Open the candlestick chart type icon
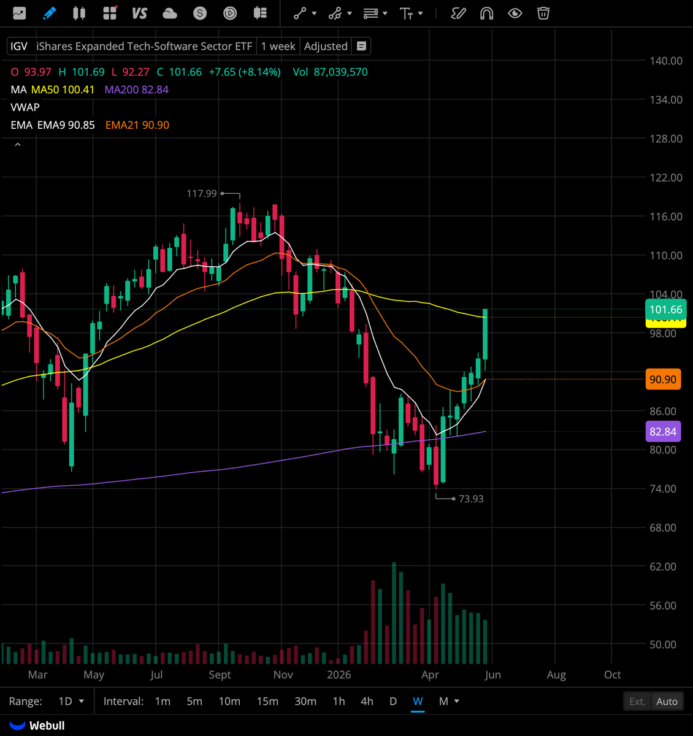The width and height of the screenshot is (693, 736). (x=79, y=13)
